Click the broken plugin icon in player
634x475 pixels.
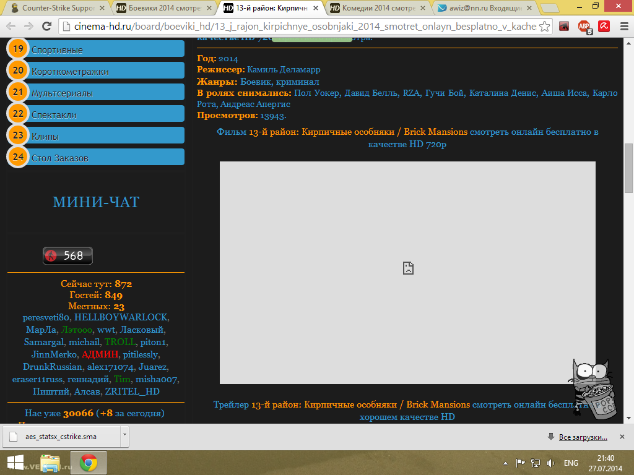pyautogui.click(x=408, y=268)
